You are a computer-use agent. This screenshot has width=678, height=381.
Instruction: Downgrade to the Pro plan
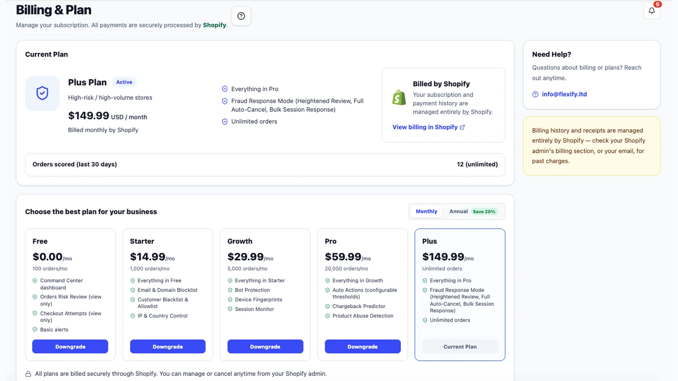(363, 346)
